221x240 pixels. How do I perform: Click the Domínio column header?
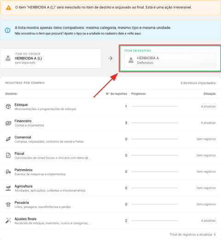11,94
